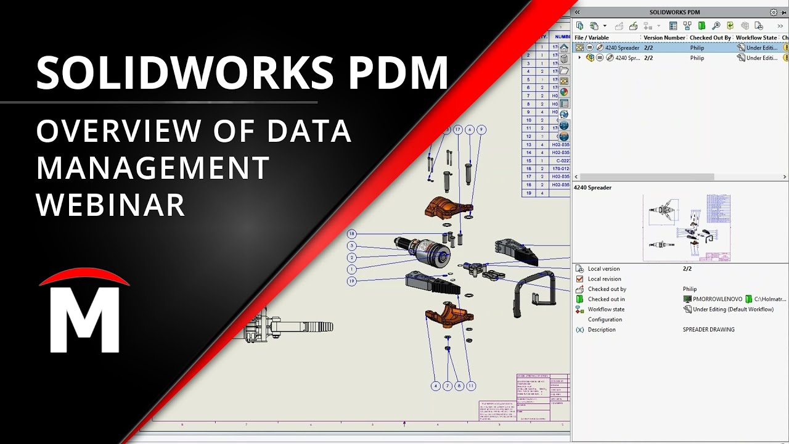Select the 4240 Spr... assembly row
The image size is (789, 444).
tap(681, 58)
